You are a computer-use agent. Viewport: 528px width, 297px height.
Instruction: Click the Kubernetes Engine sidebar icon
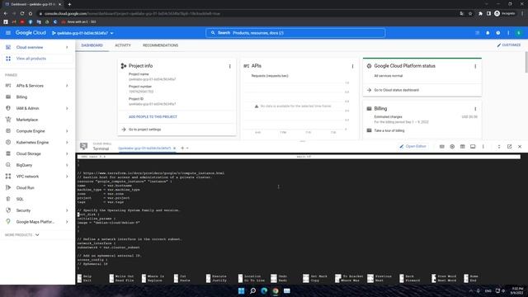(8, 143)
